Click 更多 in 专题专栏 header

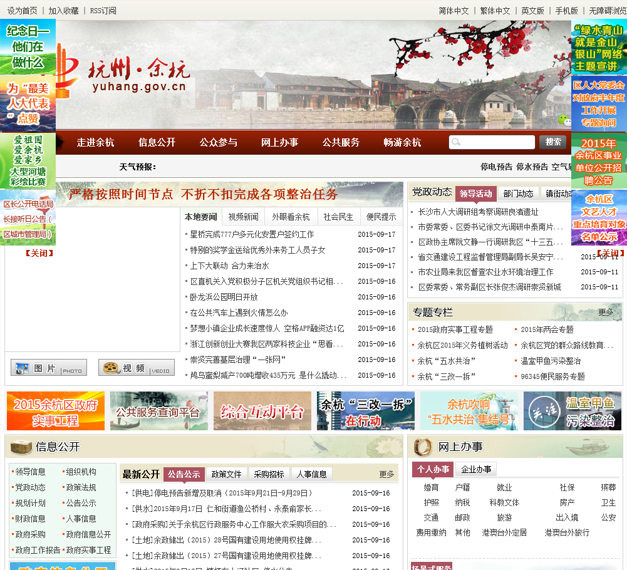606,312
